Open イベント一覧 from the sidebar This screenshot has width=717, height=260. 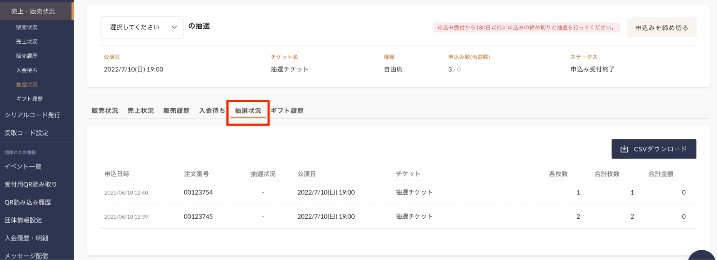point(23,166)
